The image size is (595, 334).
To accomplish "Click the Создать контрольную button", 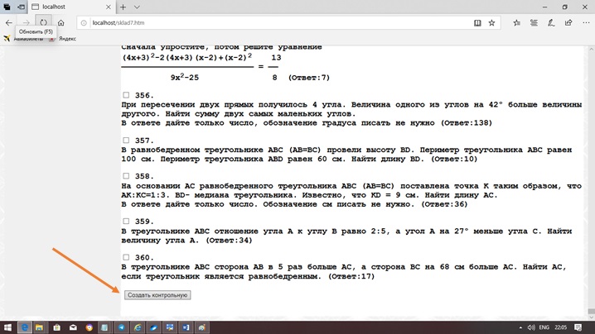I will click(157, 295).
